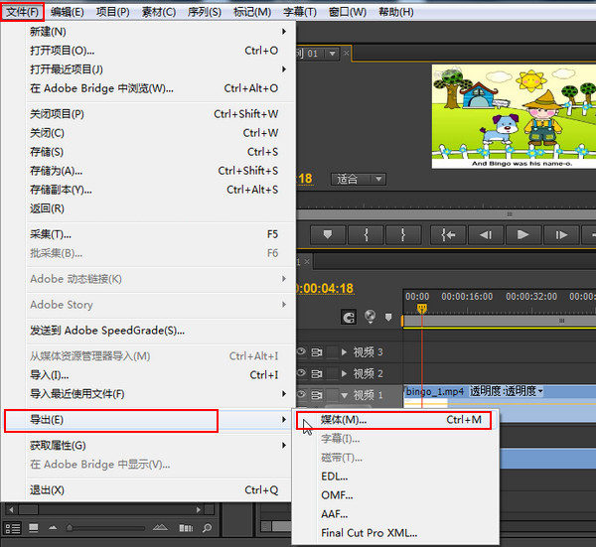
Task: Click the bingo_1.mp4 clip in timeline
Action: [x=435, y=391]
